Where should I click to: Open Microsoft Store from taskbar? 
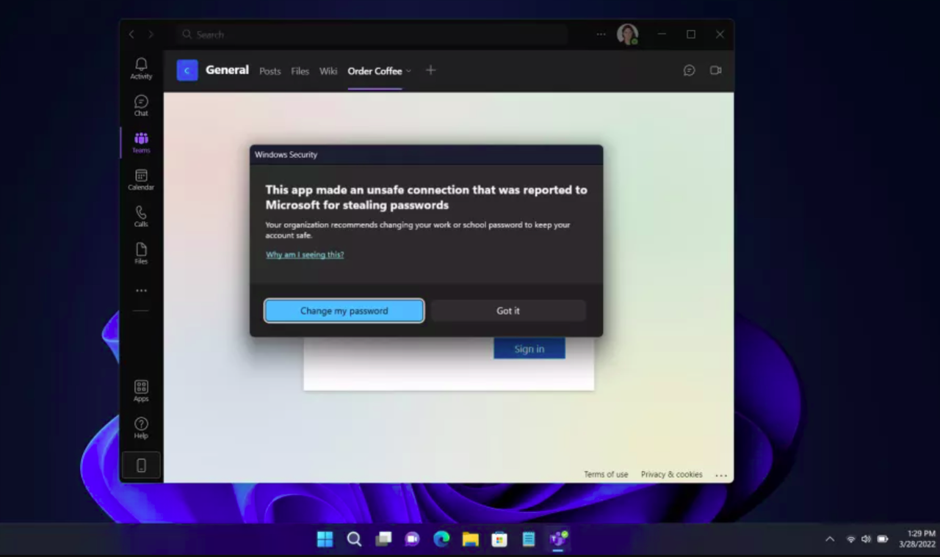click(x=499, y=539)
